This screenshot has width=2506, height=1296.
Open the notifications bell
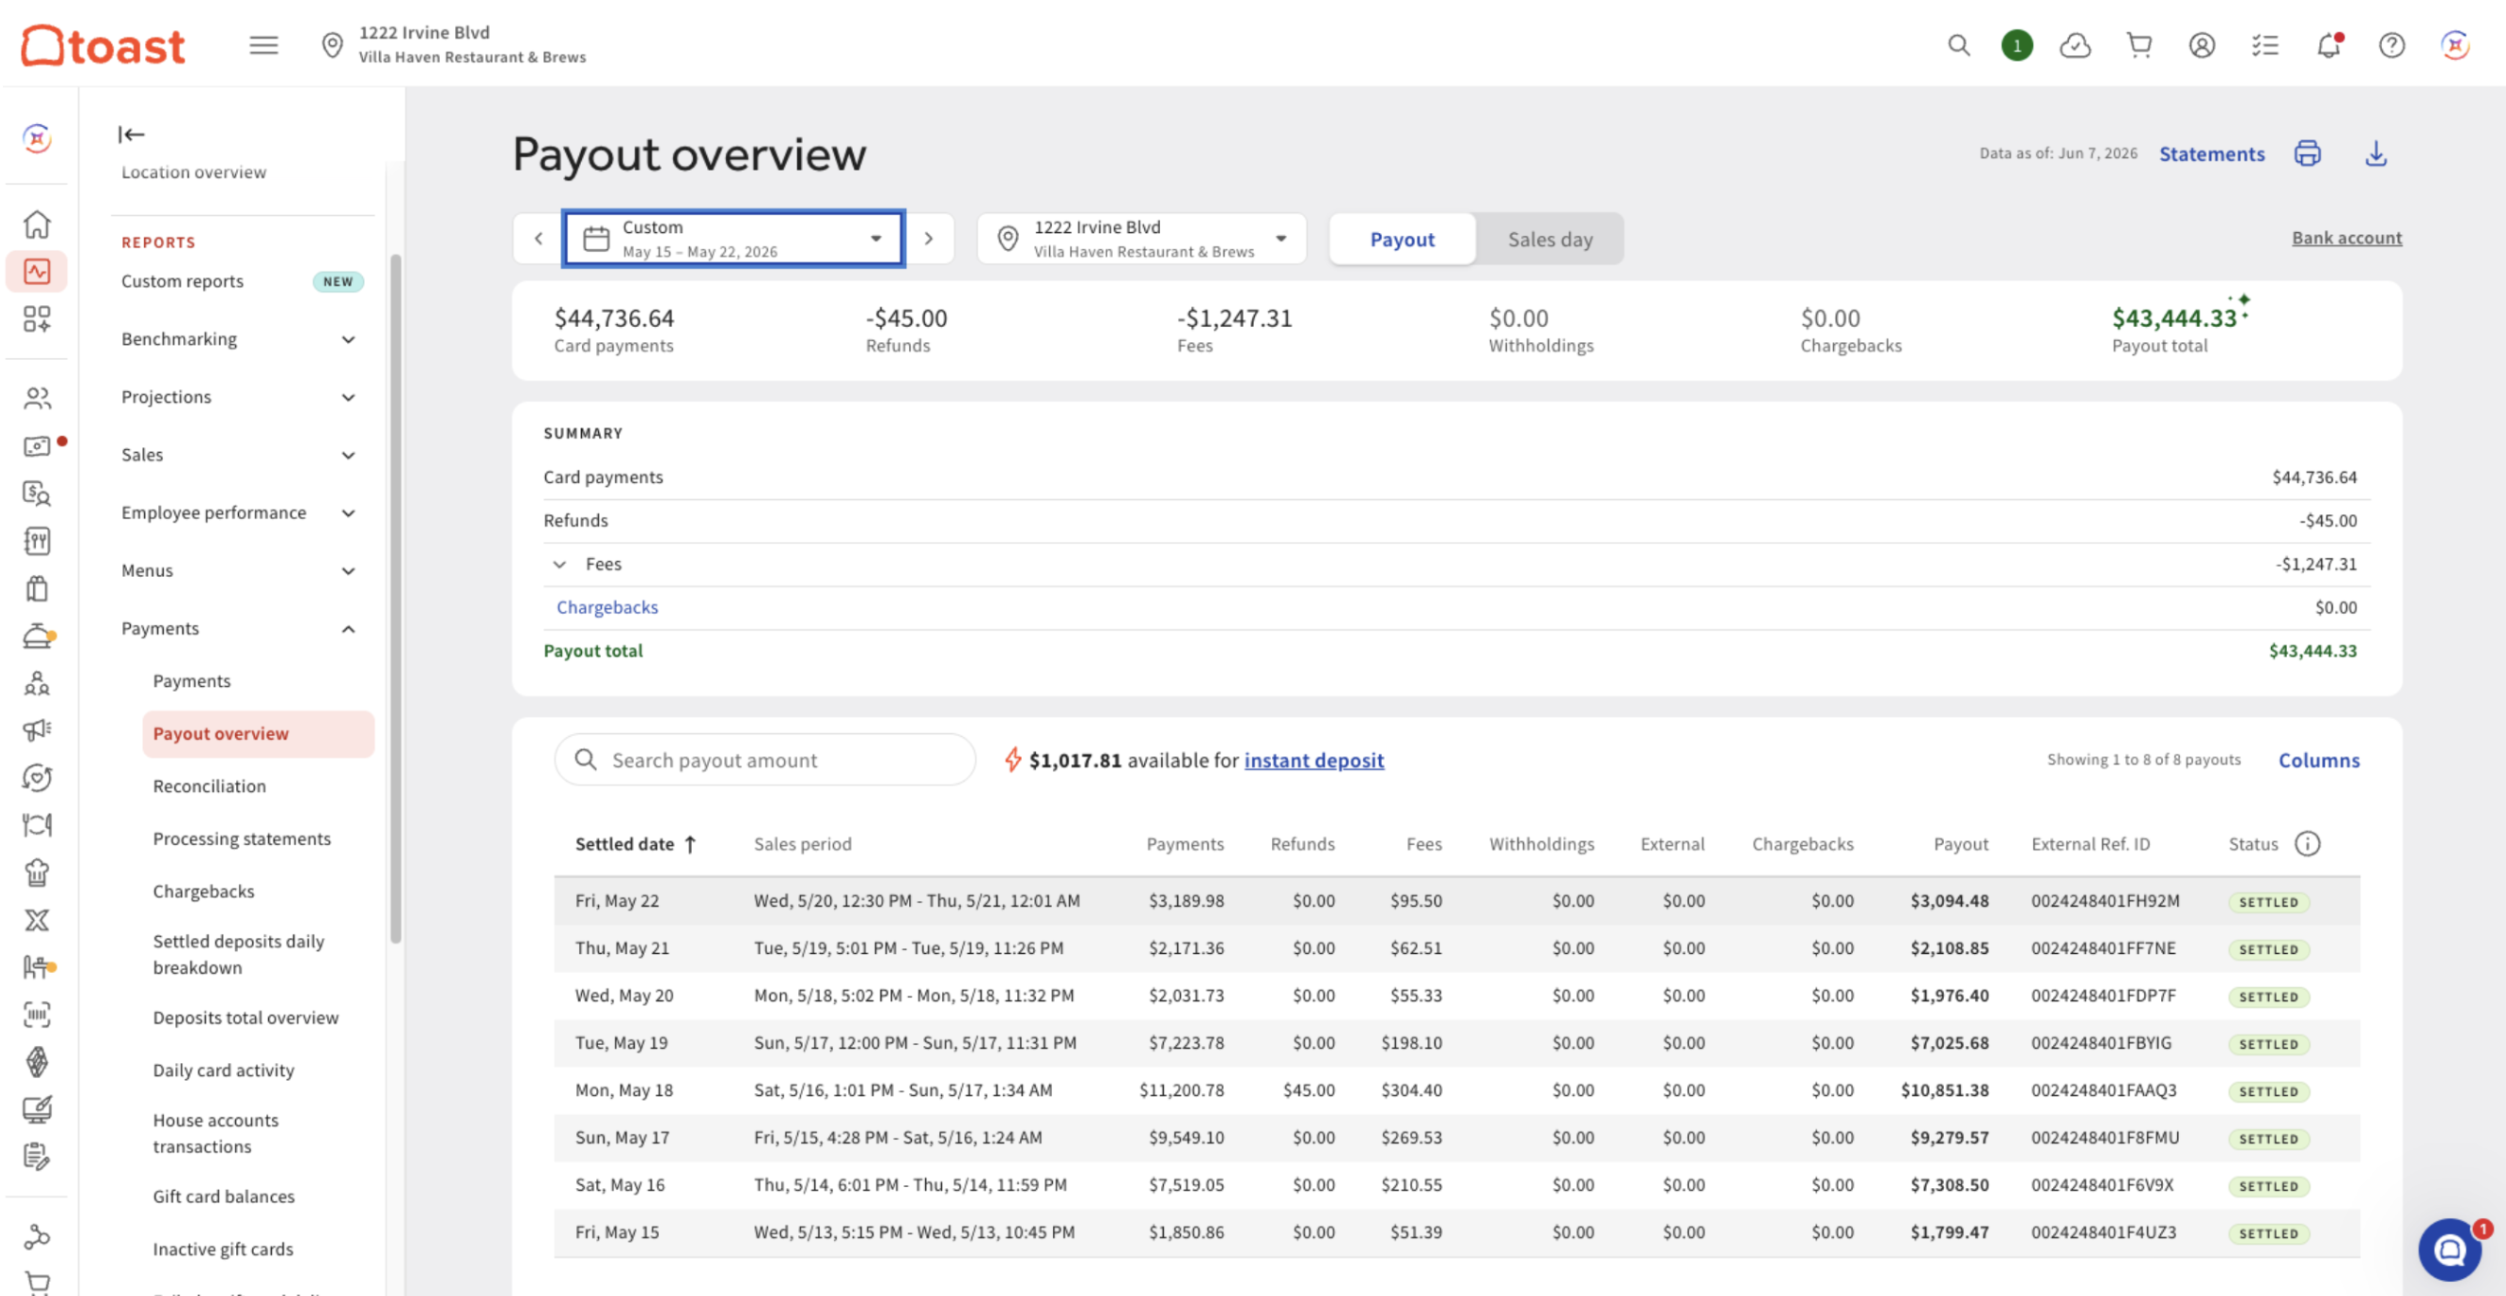[2329, 45]
